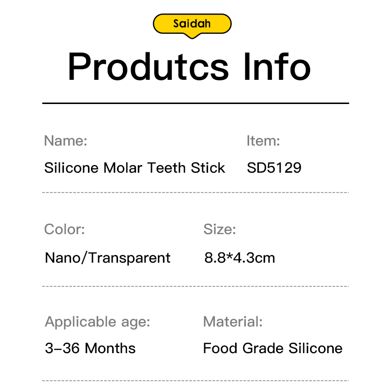Click the "Size:" label

pos(220,229)
